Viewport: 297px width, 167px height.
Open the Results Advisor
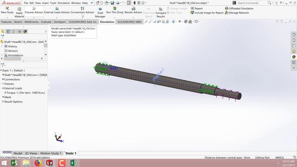click(x=133, y=10)
